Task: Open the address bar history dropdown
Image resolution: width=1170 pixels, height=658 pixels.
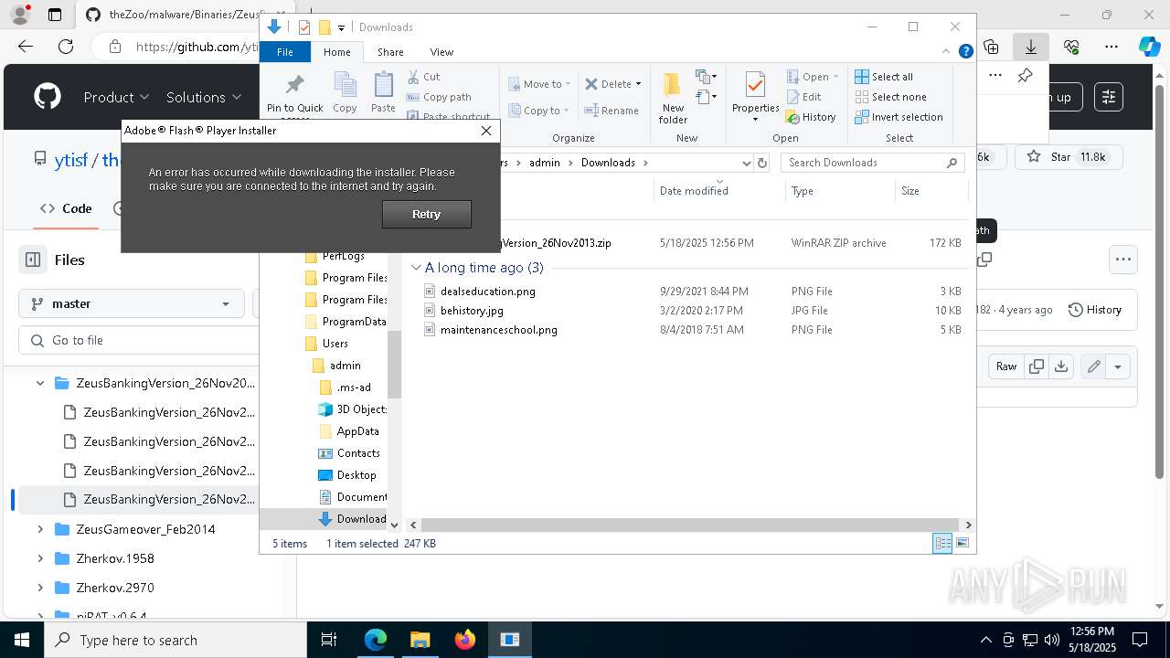Action: [746, 163]
